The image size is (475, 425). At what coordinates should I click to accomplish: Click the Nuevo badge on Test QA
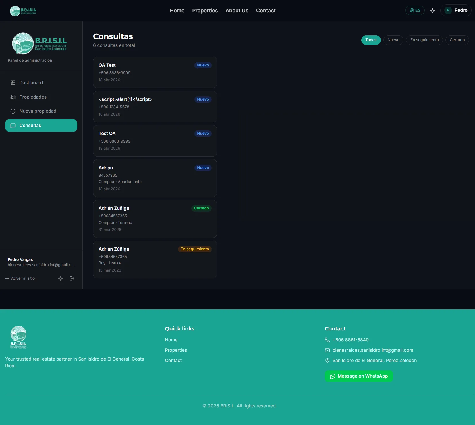coord(203,134)
